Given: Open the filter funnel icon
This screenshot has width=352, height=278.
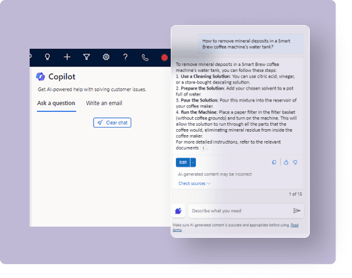Looking at the screenshot, I should coord(86,57).
